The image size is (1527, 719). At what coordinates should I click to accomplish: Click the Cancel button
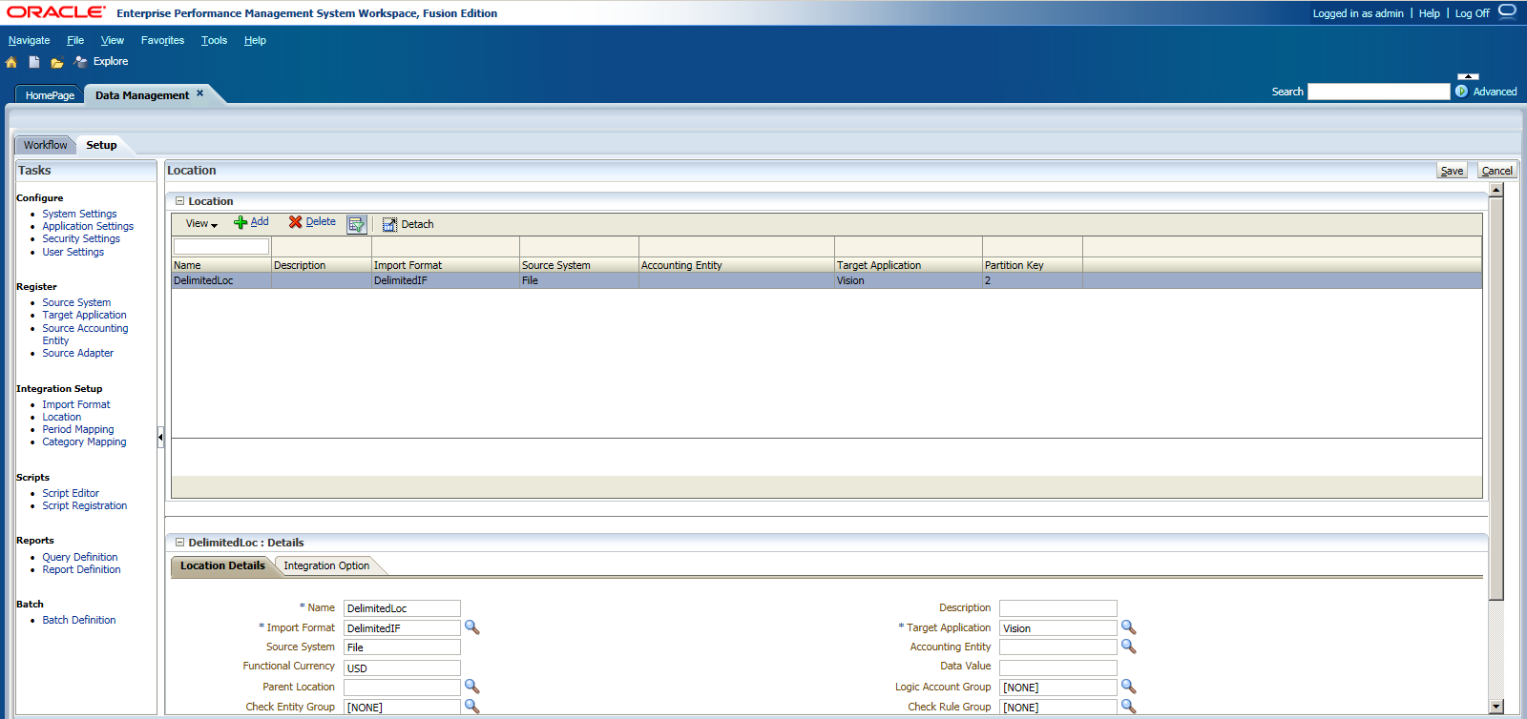[1496, 171]
